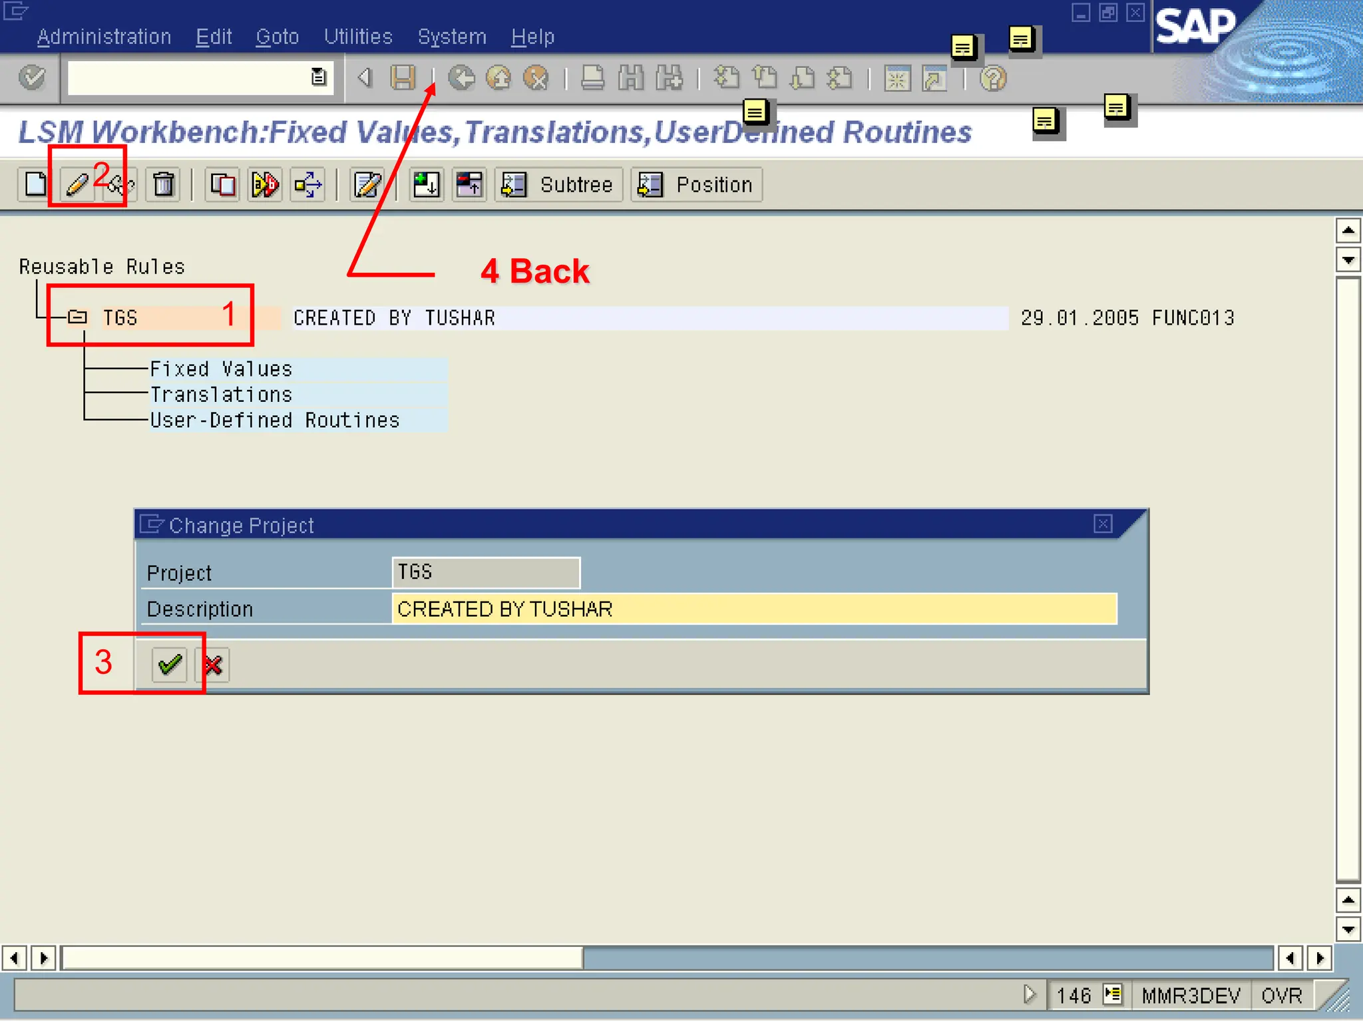Collapse the TGS project folder node
Screen dimensions: 1363x1022
pyautogui.click(x=78, y=317)
